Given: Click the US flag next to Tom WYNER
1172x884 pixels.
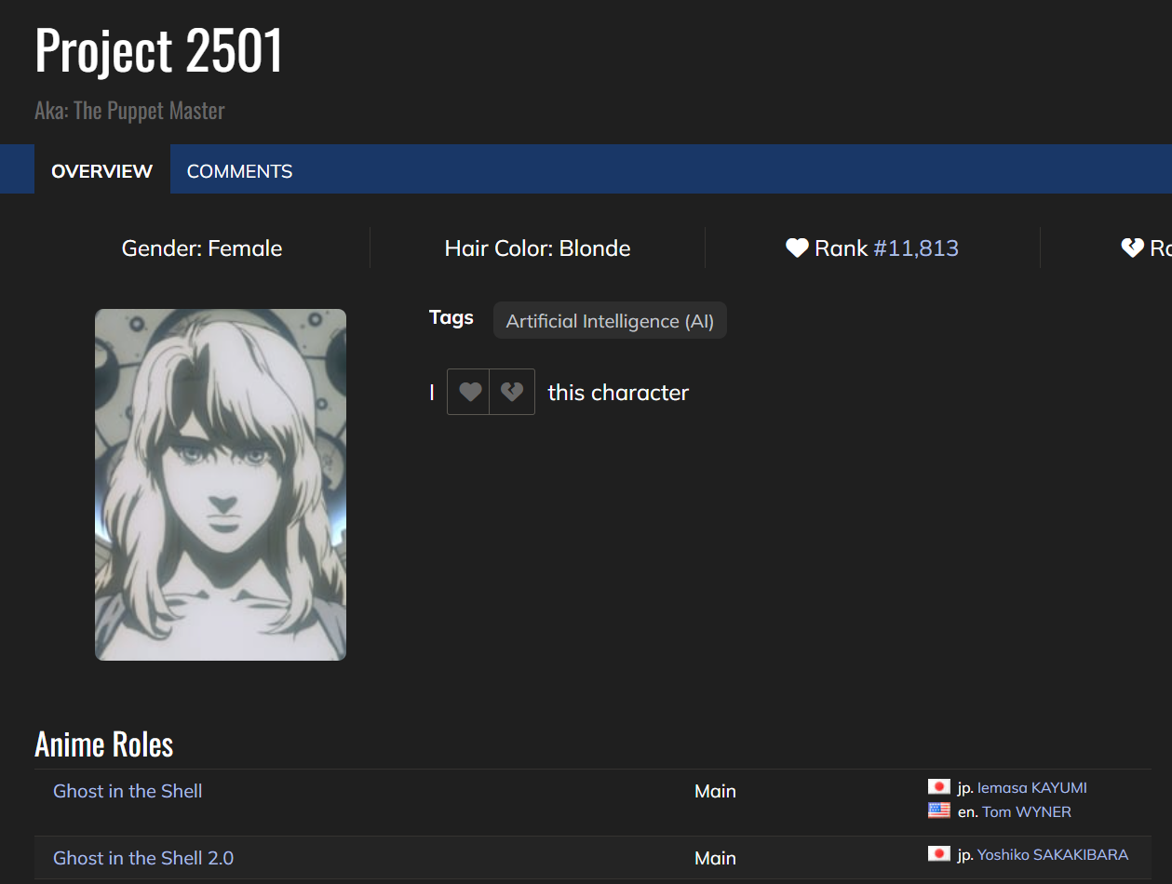Looking at the screenshot, I should [938, 810].
